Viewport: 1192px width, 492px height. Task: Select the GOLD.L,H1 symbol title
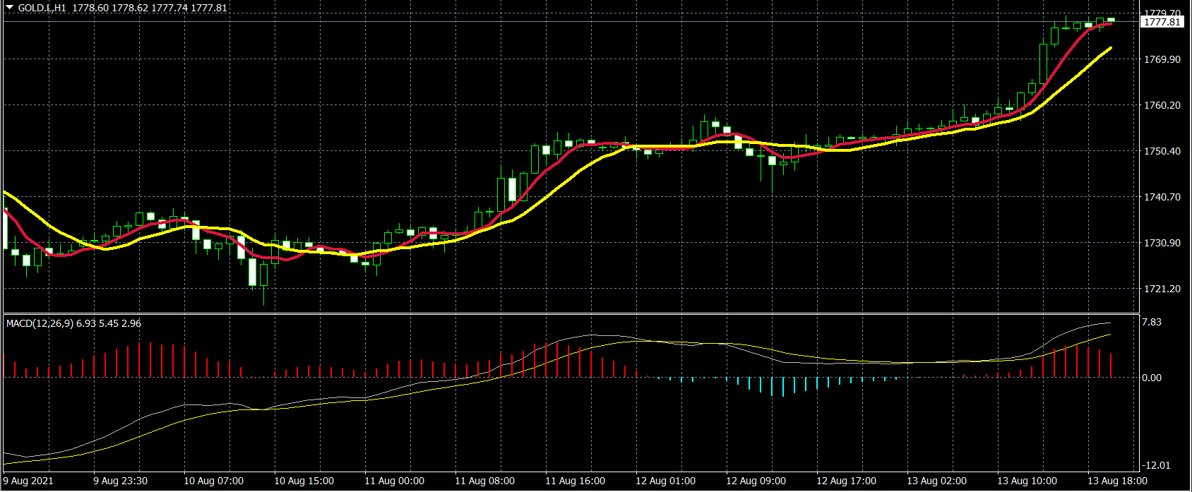(42, 8)
